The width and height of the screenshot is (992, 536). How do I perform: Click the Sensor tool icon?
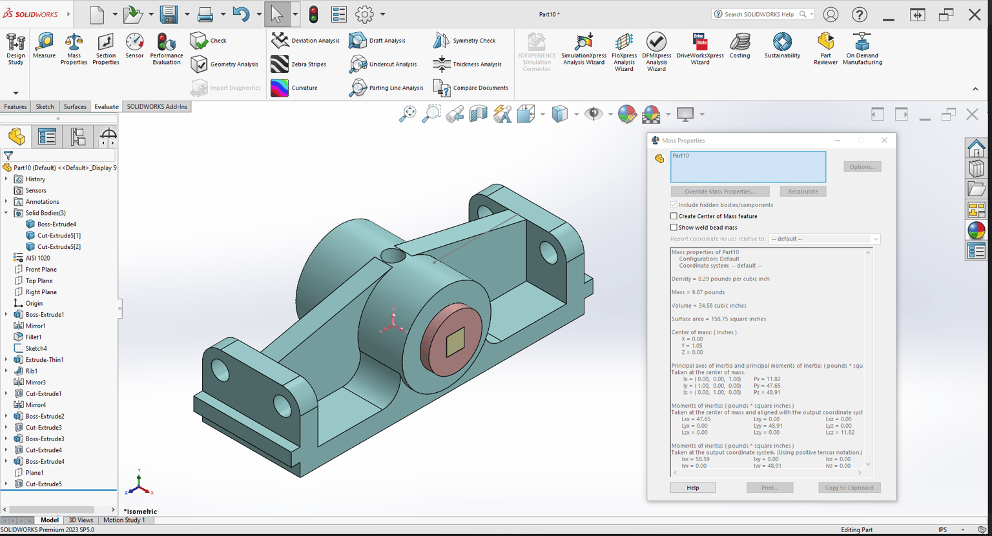click(x=134, y=46)
